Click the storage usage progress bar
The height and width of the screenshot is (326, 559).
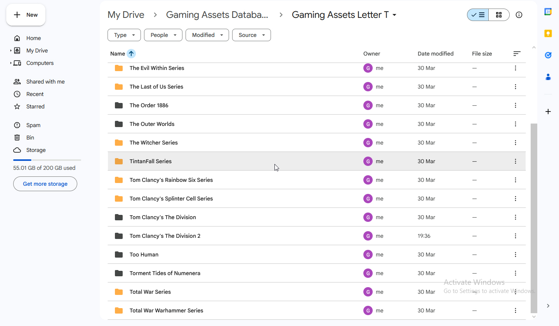[x=47, y=160]
